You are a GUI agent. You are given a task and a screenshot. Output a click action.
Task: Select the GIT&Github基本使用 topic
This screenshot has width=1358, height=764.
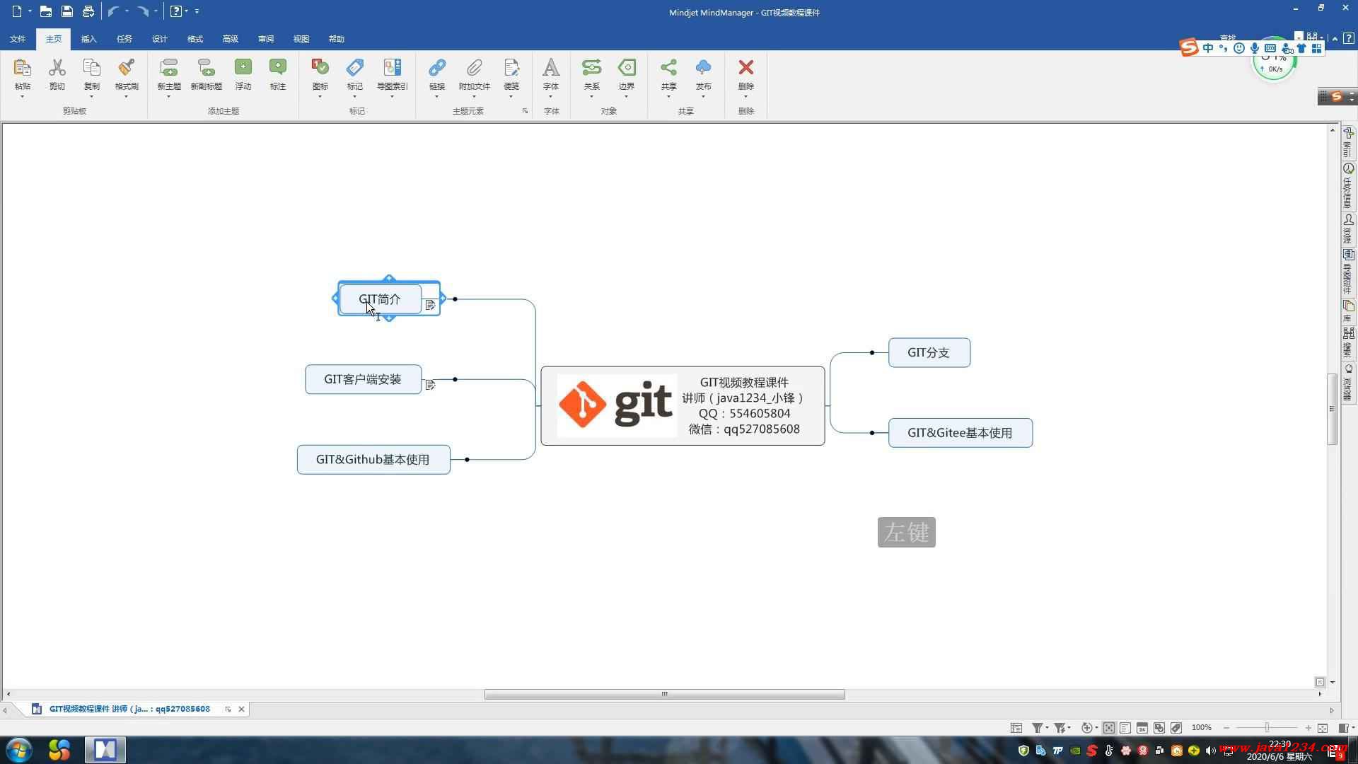(x=373, y=460)
